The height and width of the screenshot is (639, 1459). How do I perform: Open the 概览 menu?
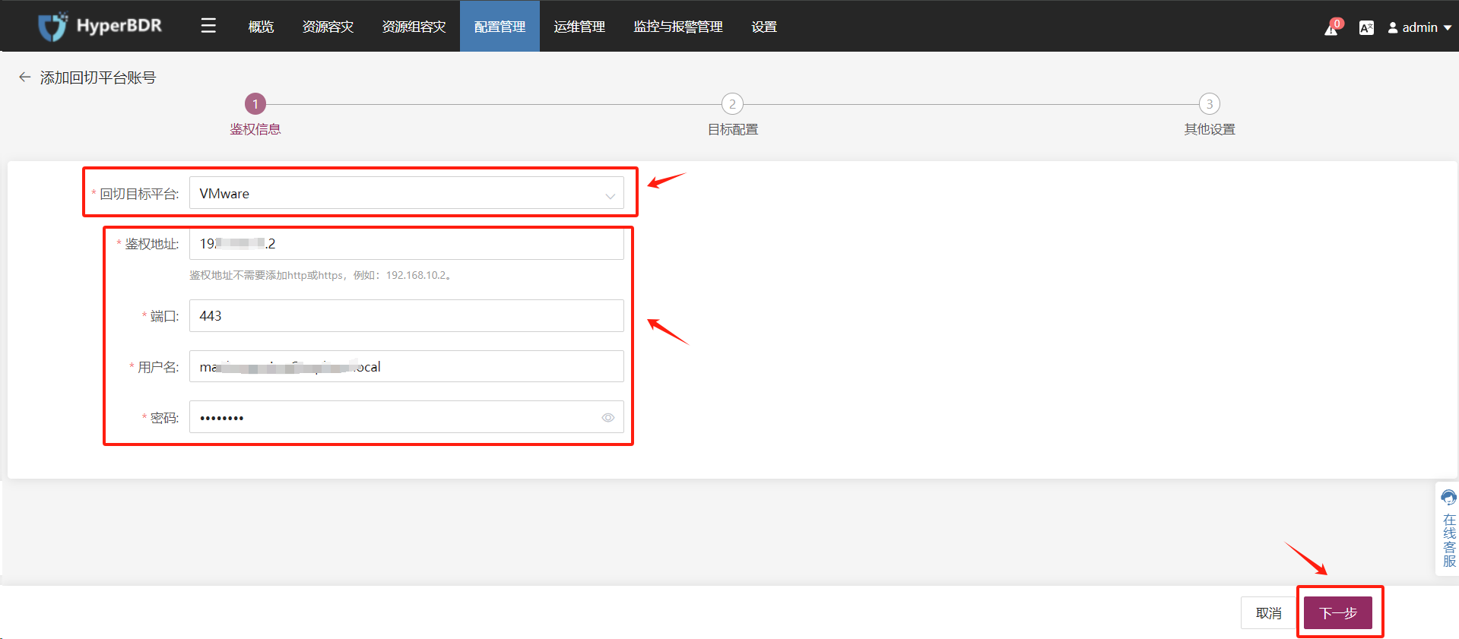[x=261, y=27]
